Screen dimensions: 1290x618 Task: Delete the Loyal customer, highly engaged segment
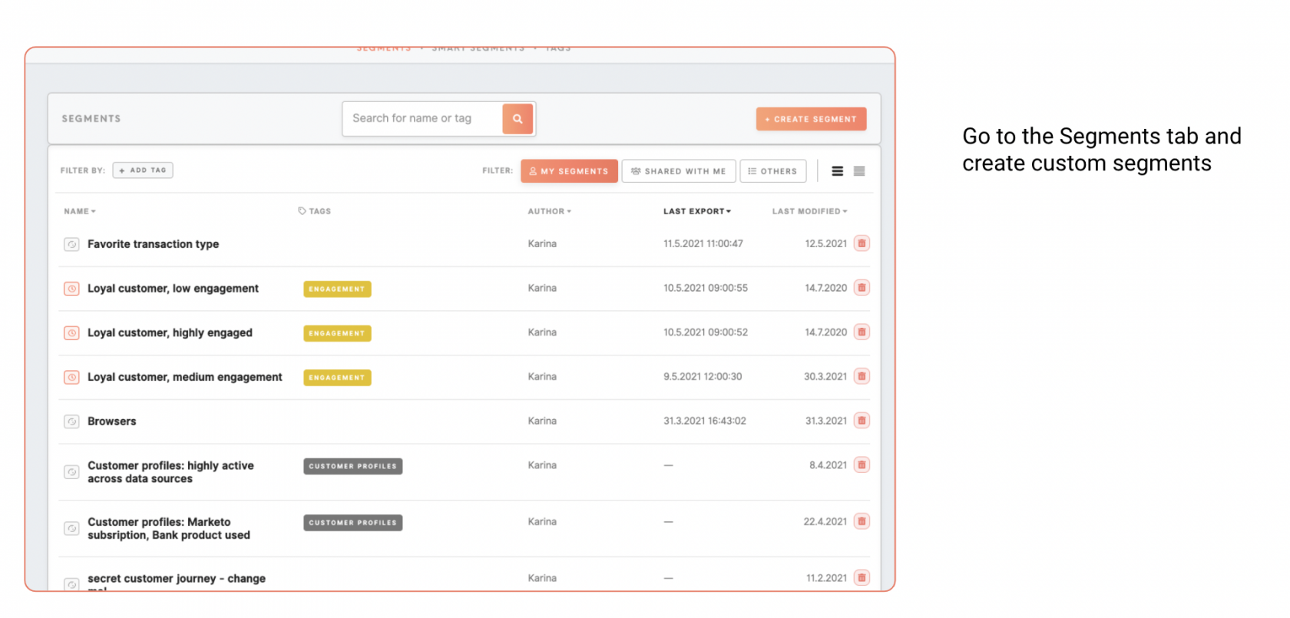(x=862, y=332)
